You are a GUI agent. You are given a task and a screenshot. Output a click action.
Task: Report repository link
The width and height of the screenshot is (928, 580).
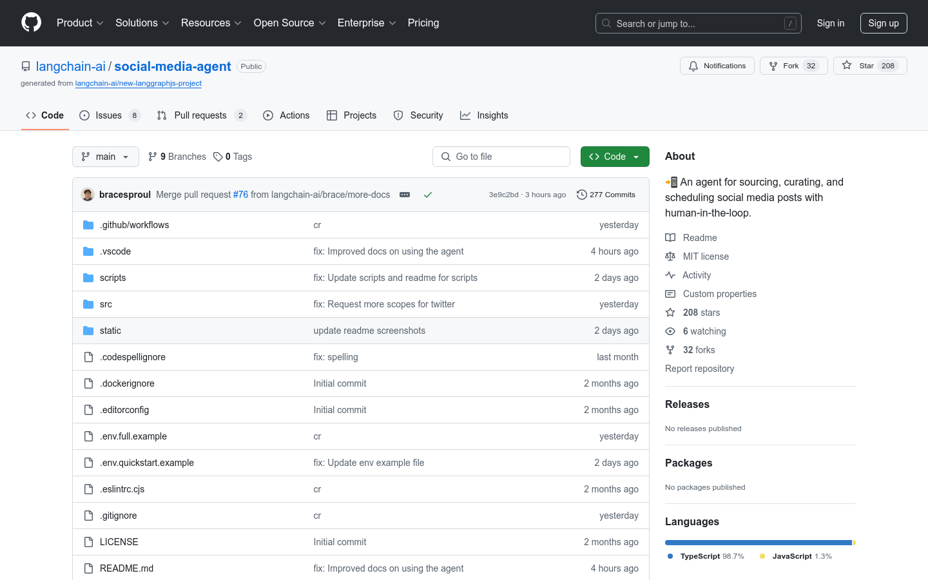[x=700, y=369]
